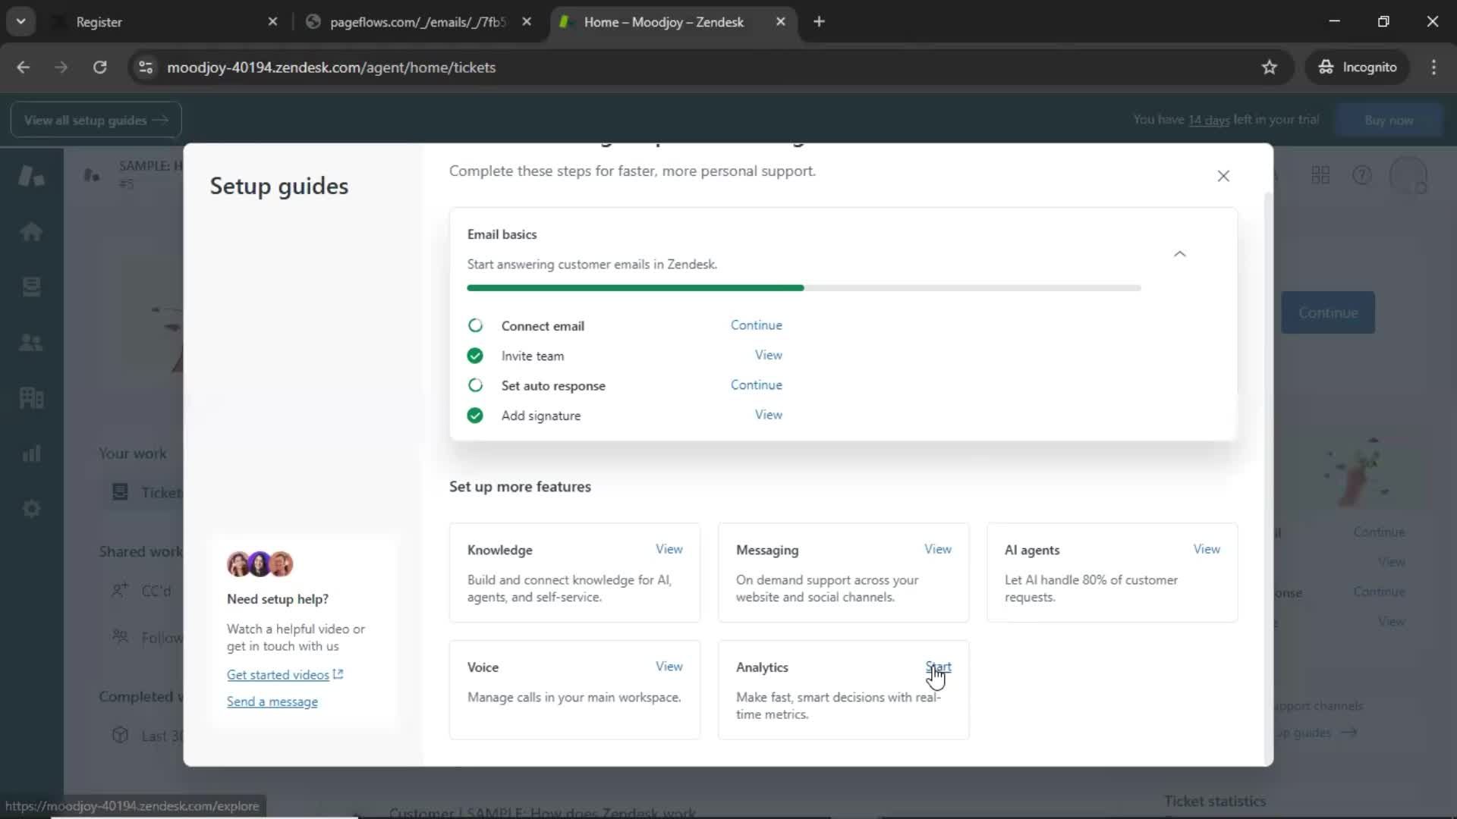Click the background Continue button
The image size is (1457, 819).
(1328, 312)
